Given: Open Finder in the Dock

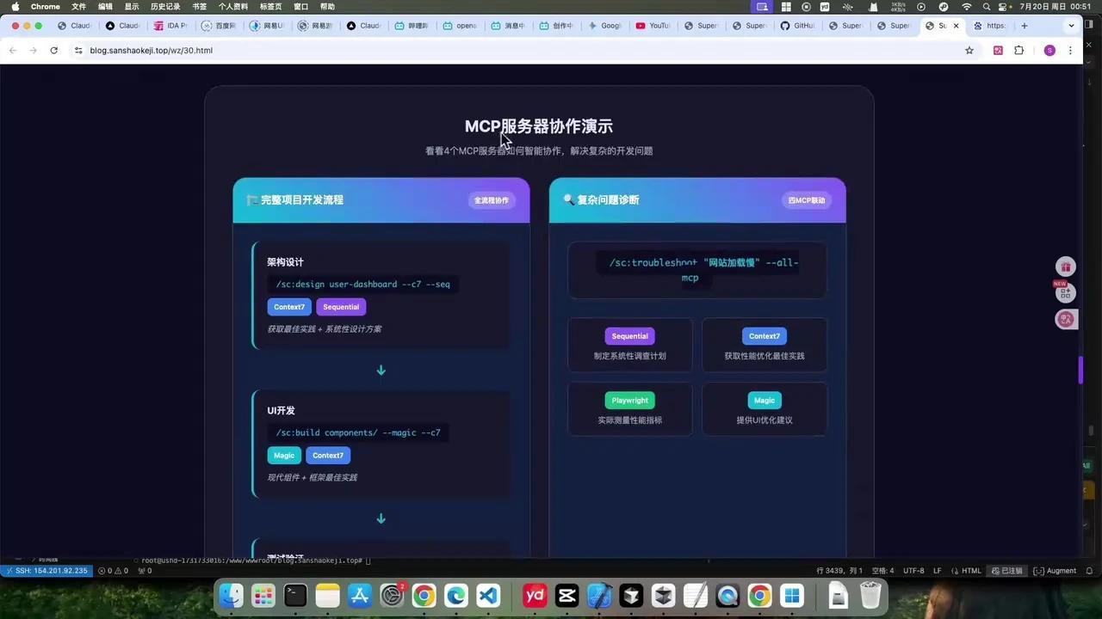Looking at the screenshot, I should (x=231, y=595).
